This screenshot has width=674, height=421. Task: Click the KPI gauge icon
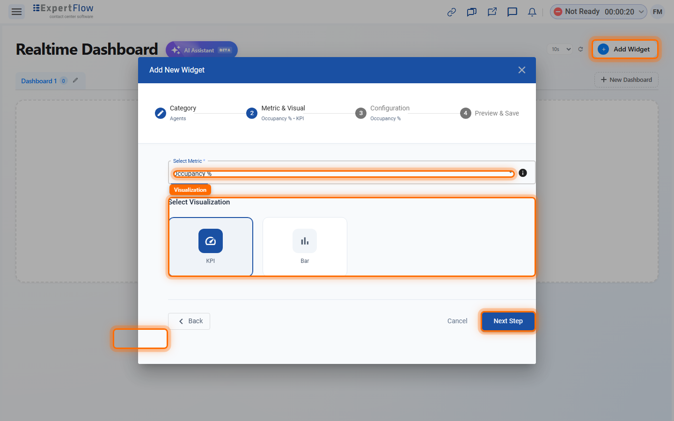pyautogui.click(x=211, y=241)
